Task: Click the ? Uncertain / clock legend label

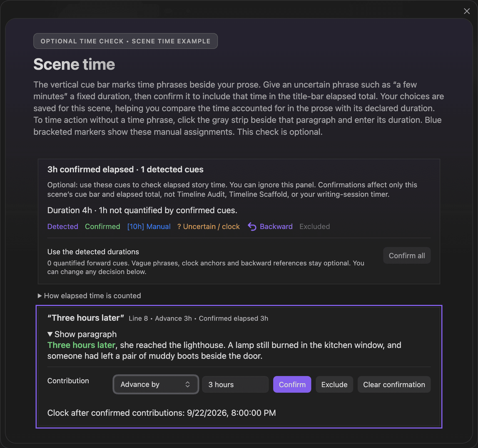Action: coord(208,227)
